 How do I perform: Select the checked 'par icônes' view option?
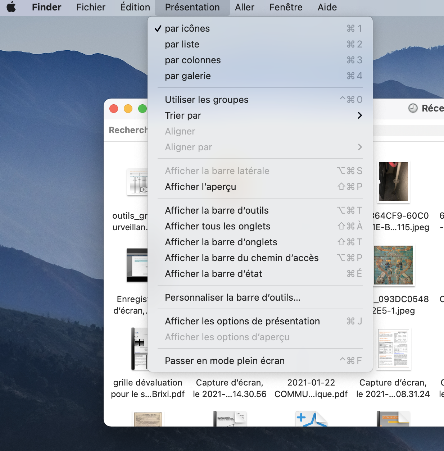click(187, 28)
